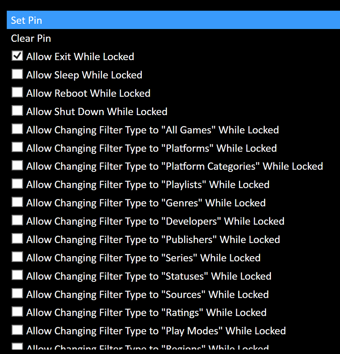Screen dimensions: 340x354
Task: Select the Set Pin menu item
Action: coord(26,20)
